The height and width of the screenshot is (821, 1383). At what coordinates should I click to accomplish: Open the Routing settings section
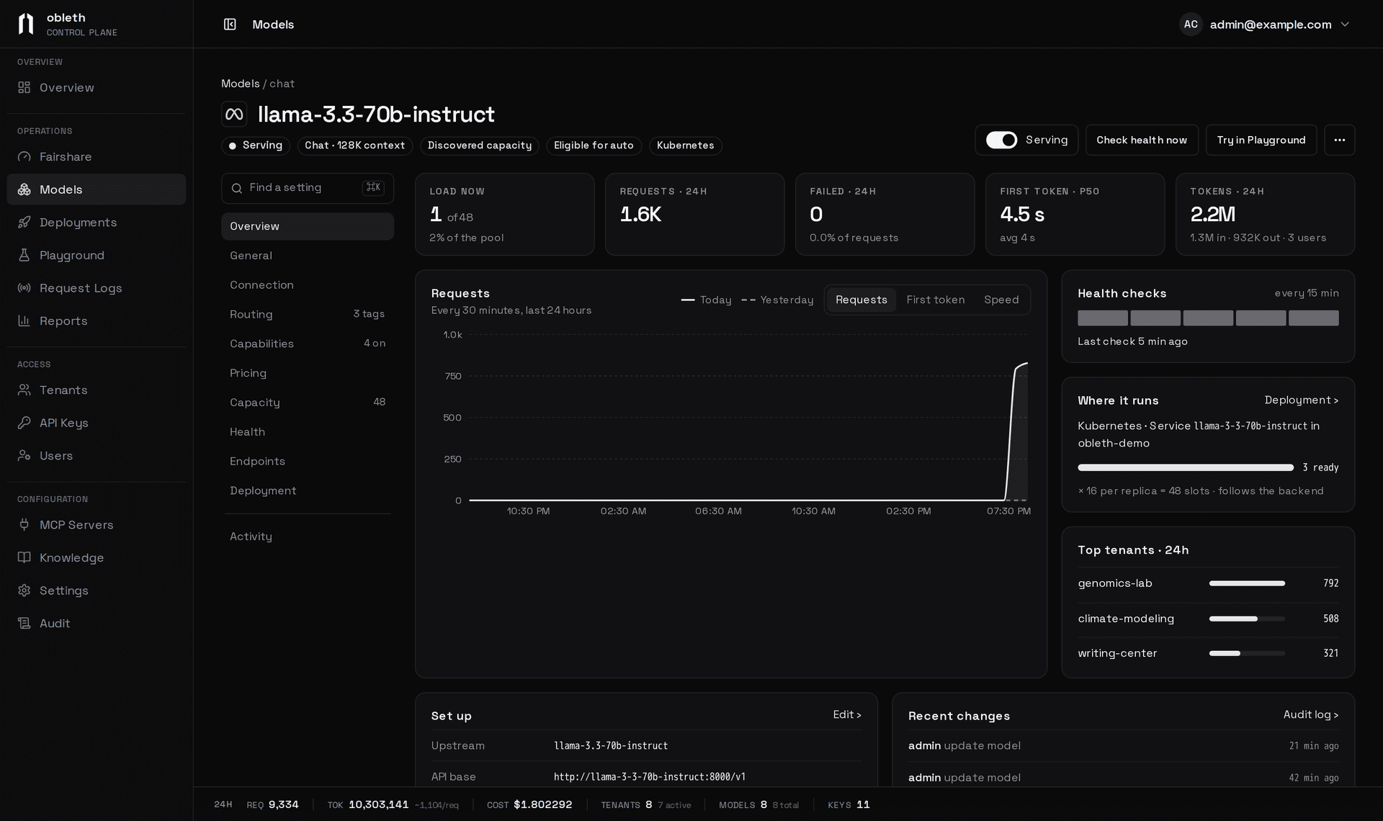point(308,315)
